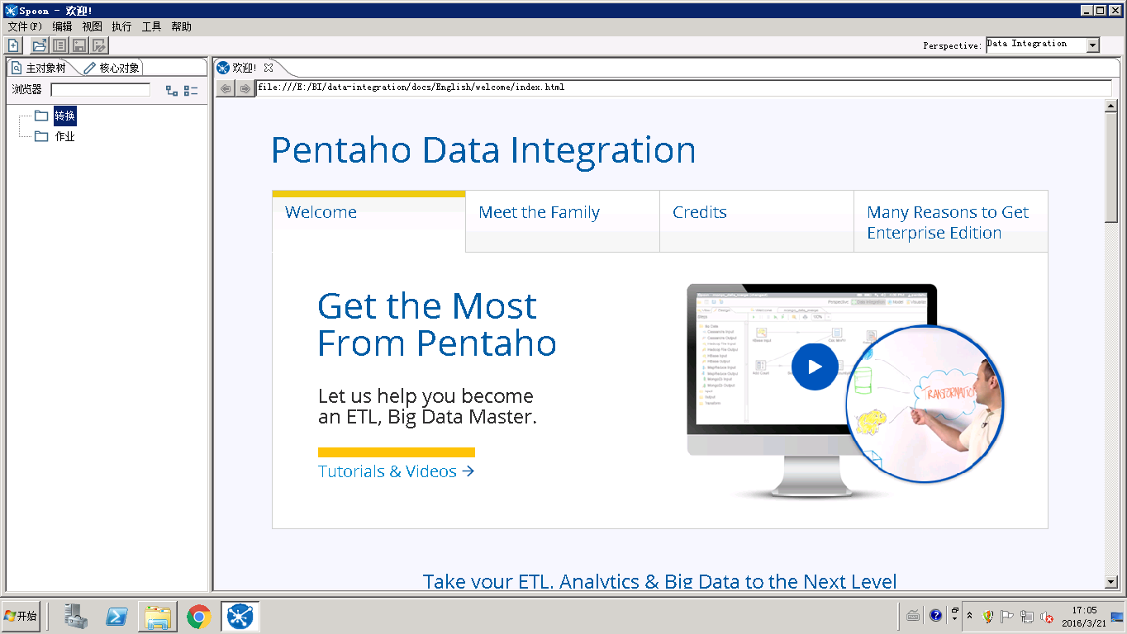Click the Save toolbar icon

79,45
